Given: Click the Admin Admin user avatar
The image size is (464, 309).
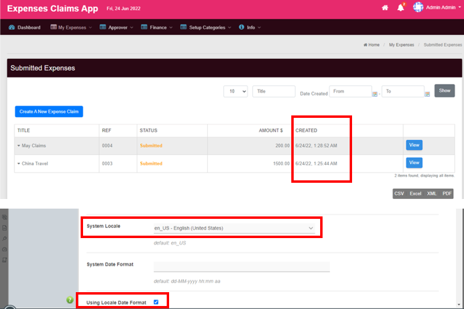Looking at the screenshot, I should [x=418, y=8].
